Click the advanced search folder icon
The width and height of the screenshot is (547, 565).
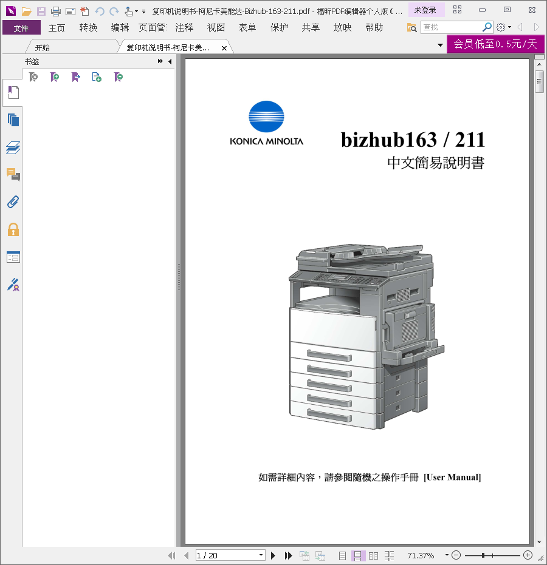pyautogui.click(x=411, y=27)
